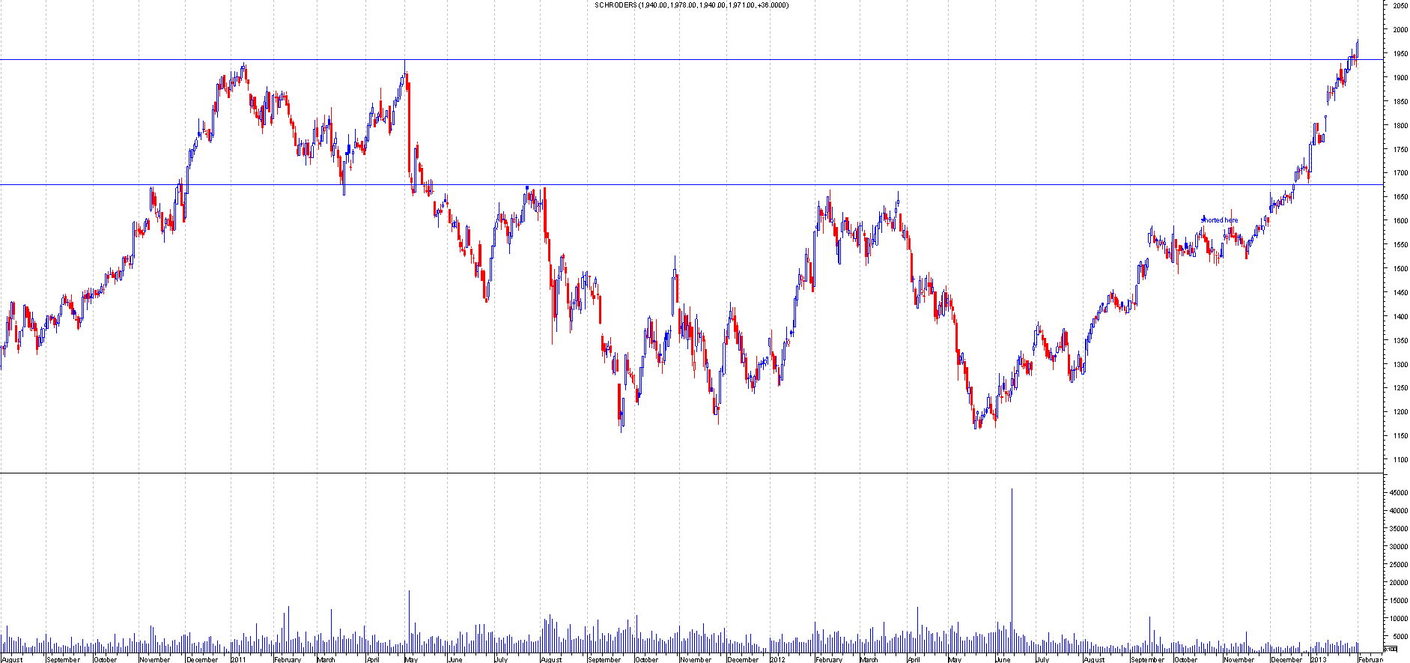Click the 2000 price level on the axis
Viewport: 1410px width, 663px height.
coord(1400,30)
